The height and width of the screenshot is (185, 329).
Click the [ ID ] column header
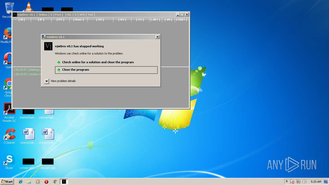click(x=22, y=20)
